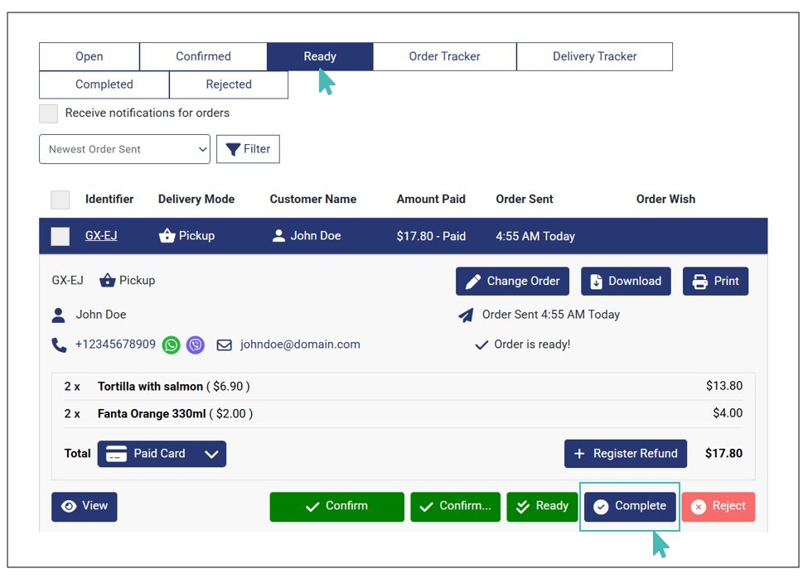Open the Completed orders tab
The width and height of the screenshot is (808, 578).
click(104, 84)
